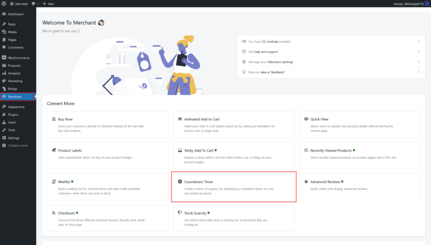Click the Plugins plug icon
431x245 pixels.
[4, 115]
